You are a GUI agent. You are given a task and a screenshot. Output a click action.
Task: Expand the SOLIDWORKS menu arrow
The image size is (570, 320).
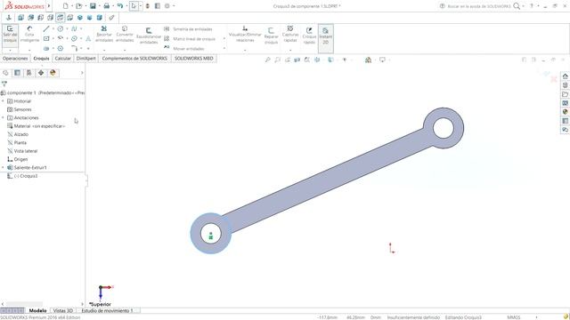(49, 6)
